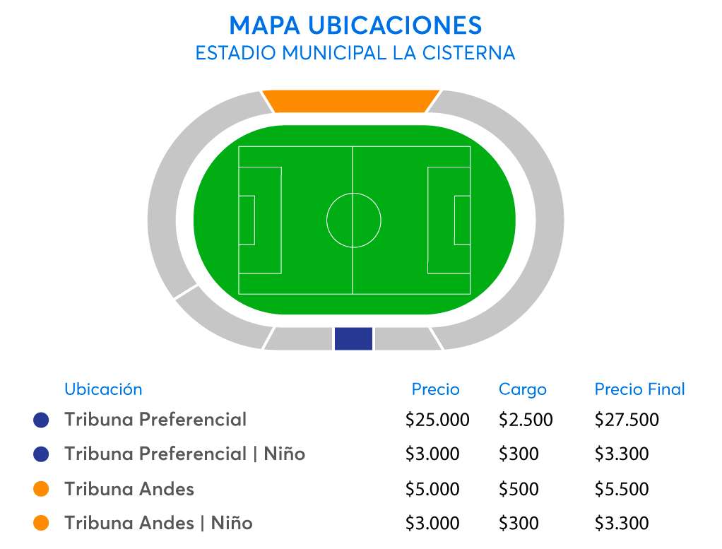Select Tribuna Preferencial | Niño label
This screenshot has height=549, width=722.
coord(184,454)
